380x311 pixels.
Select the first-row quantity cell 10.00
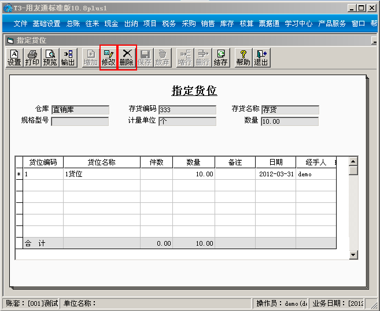194,174
